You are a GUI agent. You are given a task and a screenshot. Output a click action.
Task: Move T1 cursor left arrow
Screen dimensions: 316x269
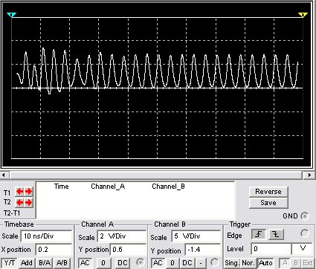(x=20, y=192)
